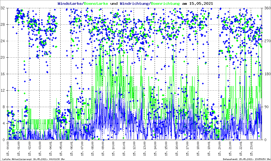271x161 pixels.
Task: Click the 360 label on right axis
Action: (266, 8)
